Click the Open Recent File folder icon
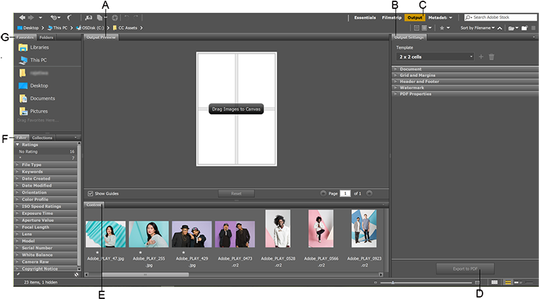Viewport: 539px width, 299px height. point(511,27)
